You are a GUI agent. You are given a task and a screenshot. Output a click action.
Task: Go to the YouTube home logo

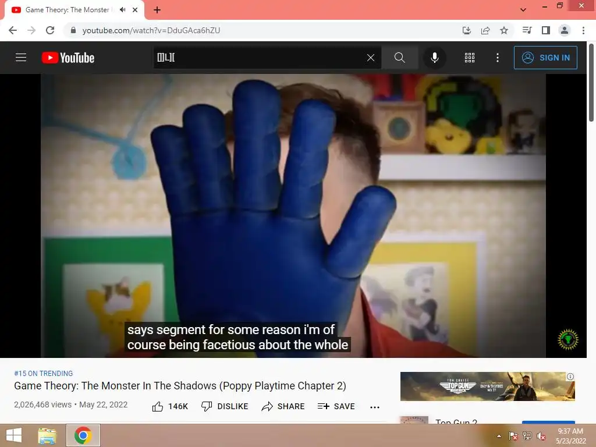click(x=68, y=58)
